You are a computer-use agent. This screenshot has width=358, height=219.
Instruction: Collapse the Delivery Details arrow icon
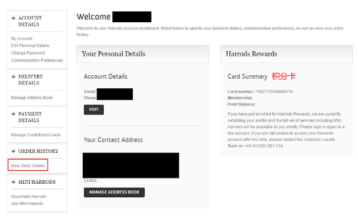pos(14,76)
